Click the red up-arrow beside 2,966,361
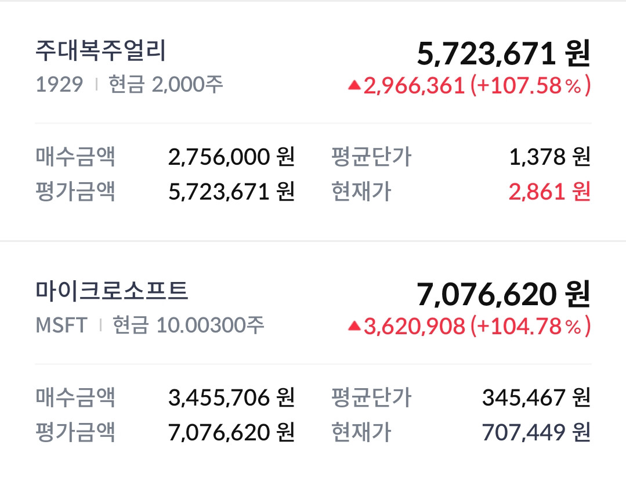The image size is (626, 481). click(354, 86)
